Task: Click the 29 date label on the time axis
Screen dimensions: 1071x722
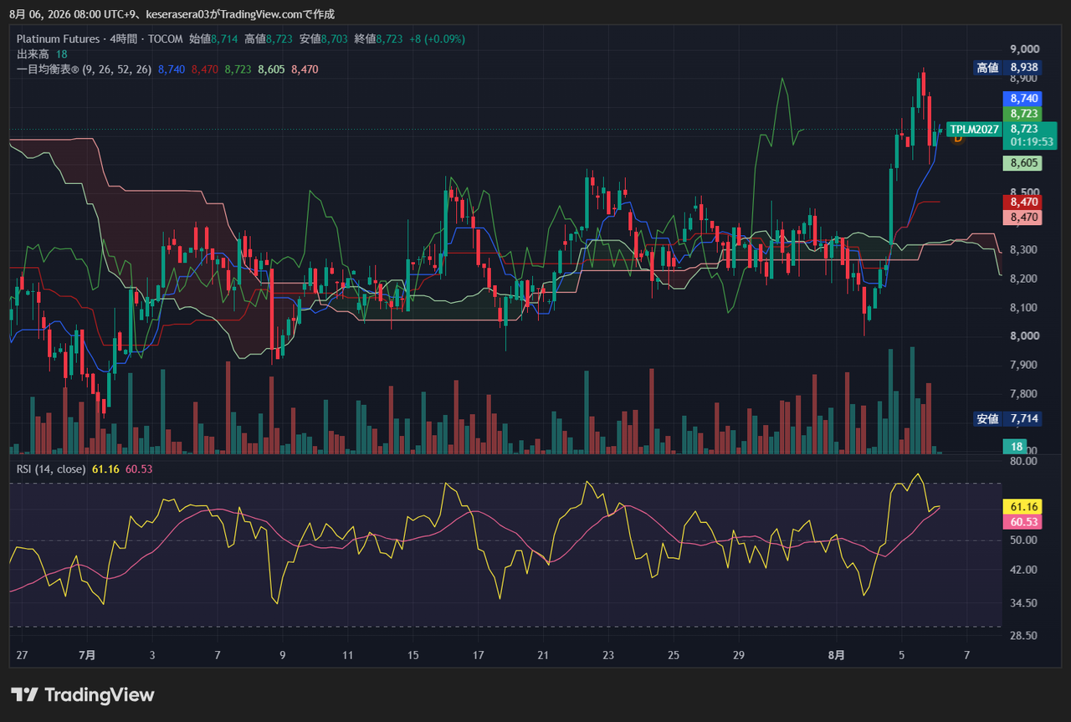Action: click(x=739, y=655)
